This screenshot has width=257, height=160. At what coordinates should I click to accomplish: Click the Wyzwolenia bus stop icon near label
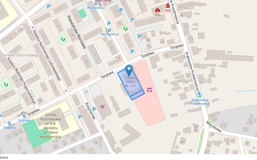tap(109, 30)
